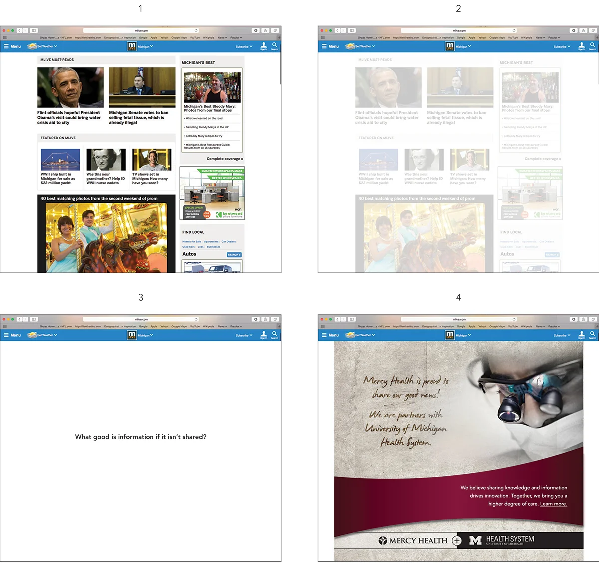
Task: Open the 4 Bloody Mary recipes to try link
Action: click(x=204, y=136)
